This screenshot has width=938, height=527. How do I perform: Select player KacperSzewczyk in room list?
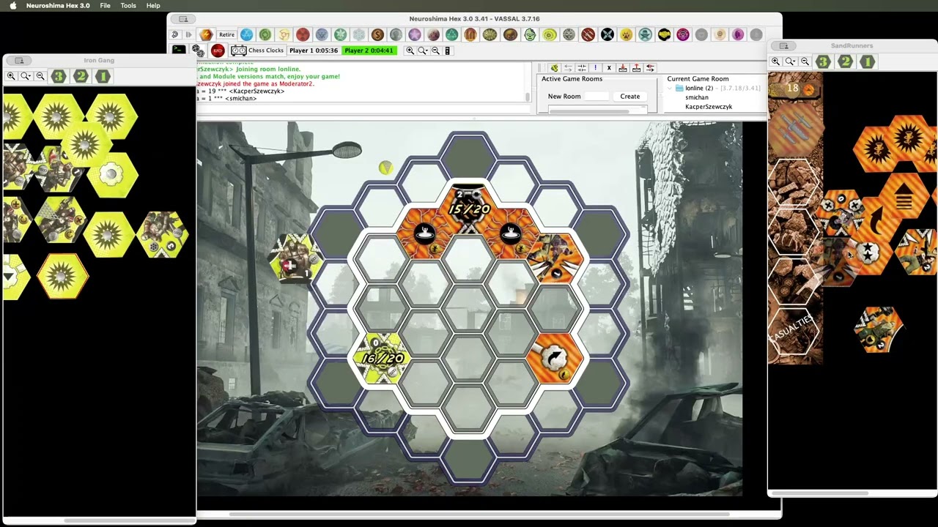(x=709, y=107)
